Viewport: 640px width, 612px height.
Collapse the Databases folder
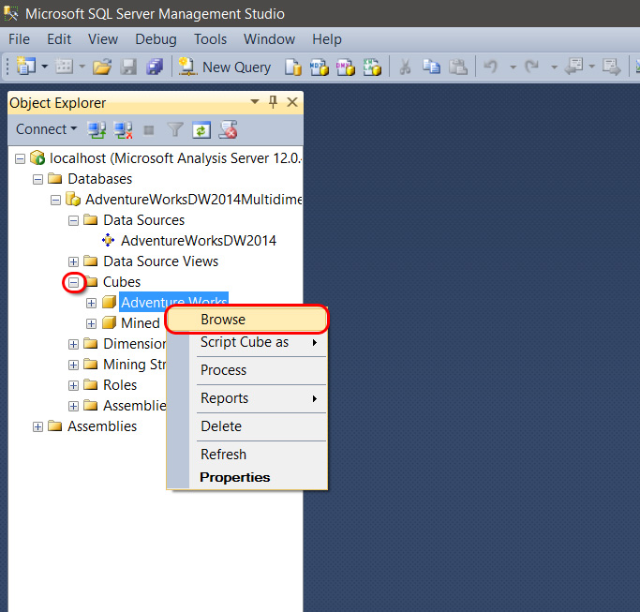(x=38, y=180)
